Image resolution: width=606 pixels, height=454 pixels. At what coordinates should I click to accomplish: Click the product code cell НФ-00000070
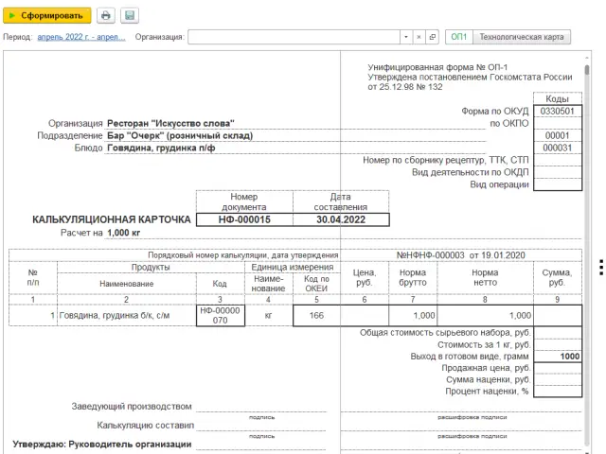coord(220,315)
